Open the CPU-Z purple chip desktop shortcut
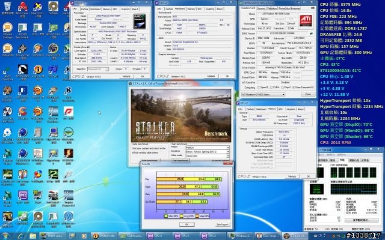The image size is (385, 240). coord(23,197)
